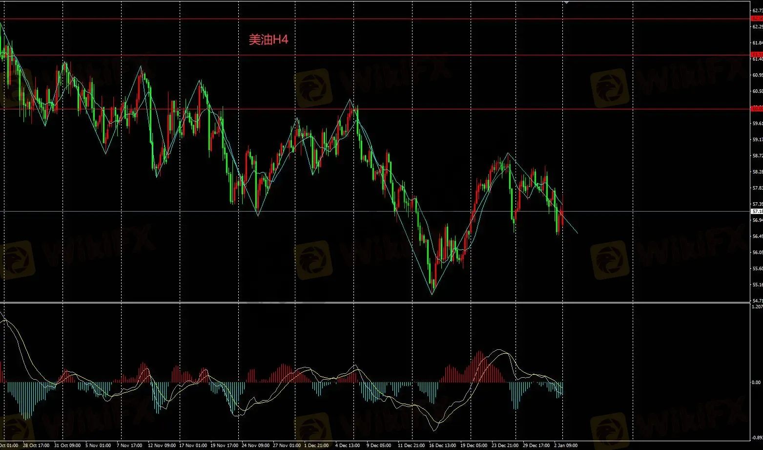This screenshot has width=763, height=450.
Task: Select the 2 Jan 09:00 time label
Action: click(x=566, y=446)
